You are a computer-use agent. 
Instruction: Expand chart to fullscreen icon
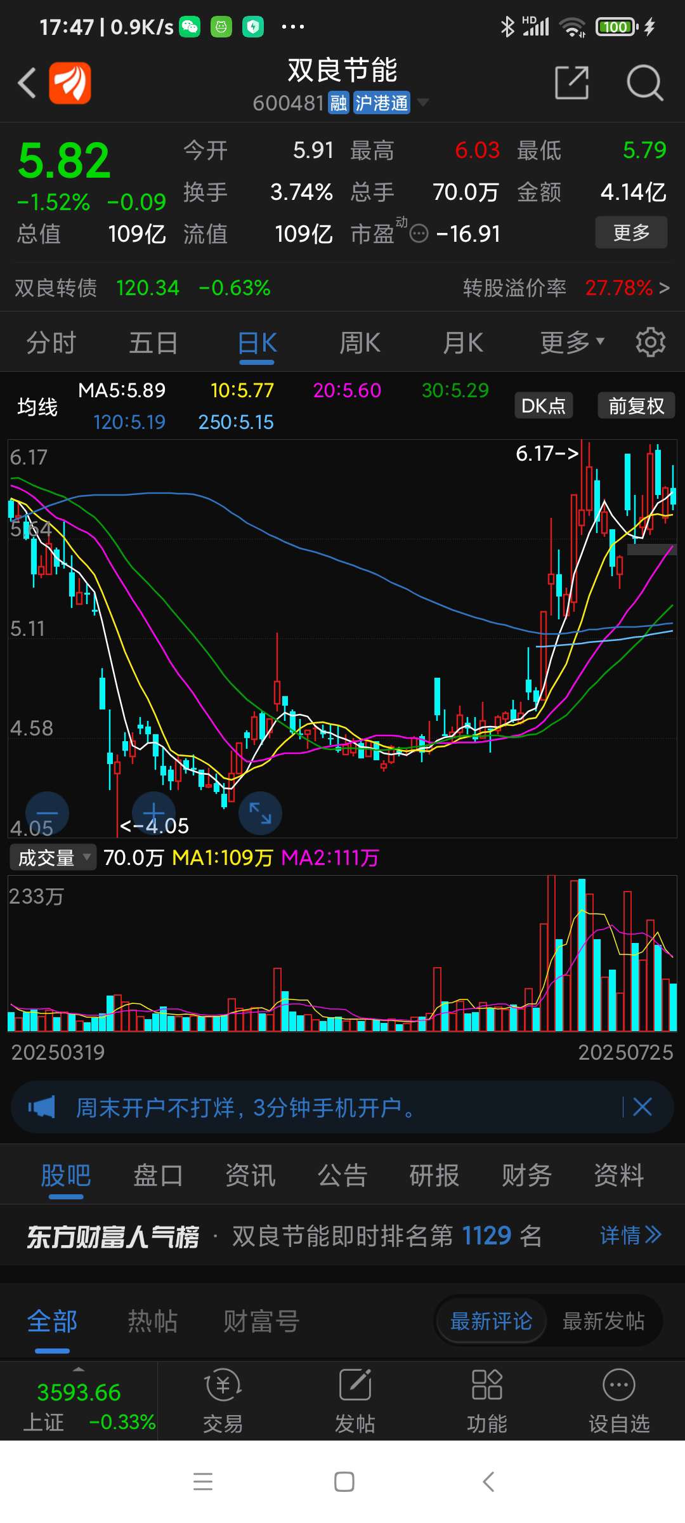tap(260, 814)
